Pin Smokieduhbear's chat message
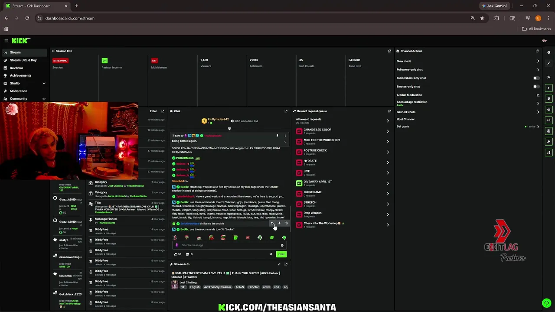Screen dimensions: 555x312 pyautogui.click(x=279, y=223)
